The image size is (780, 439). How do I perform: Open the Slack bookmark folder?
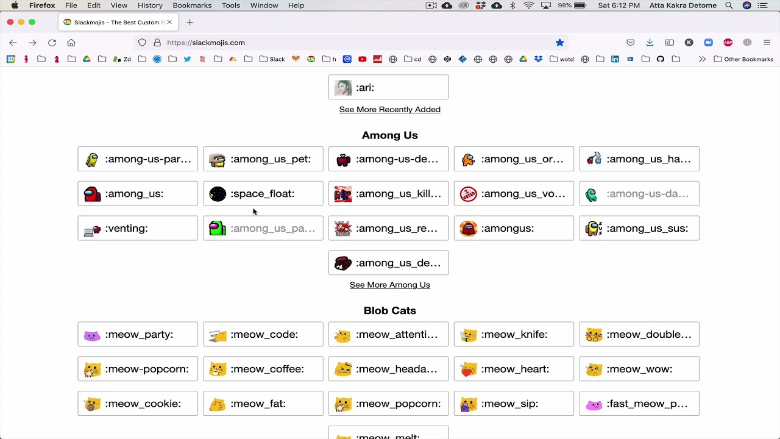(272, 59)
